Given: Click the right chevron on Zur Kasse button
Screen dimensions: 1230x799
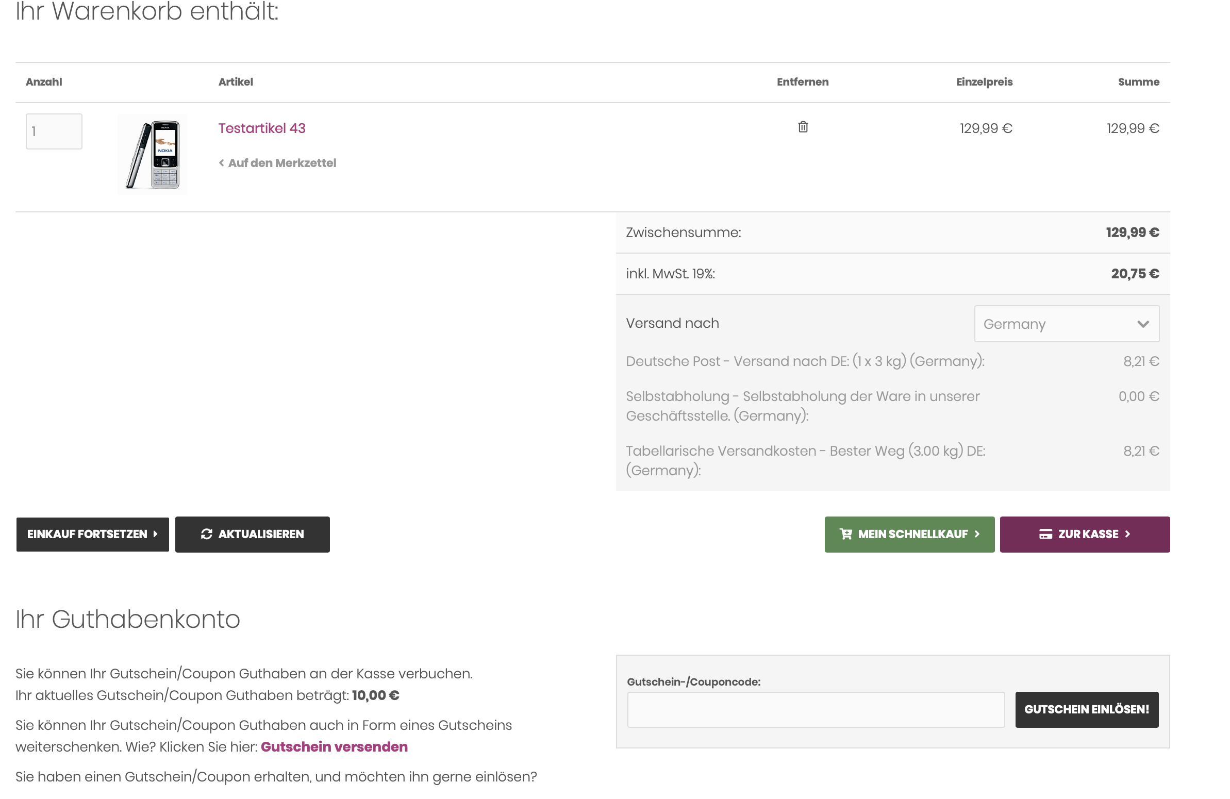Looking at the screenshot, I should point(1127,534).
